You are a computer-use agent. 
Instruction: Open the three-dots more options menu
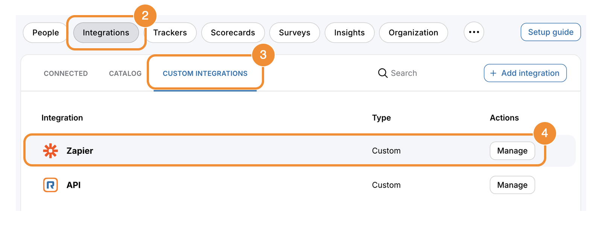coord(474,32)
